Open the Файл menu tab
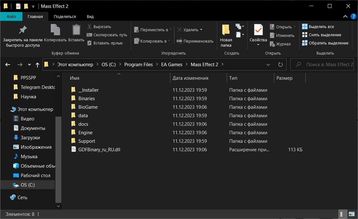This screenshot has height=219, width=358. tap(11, 17)
